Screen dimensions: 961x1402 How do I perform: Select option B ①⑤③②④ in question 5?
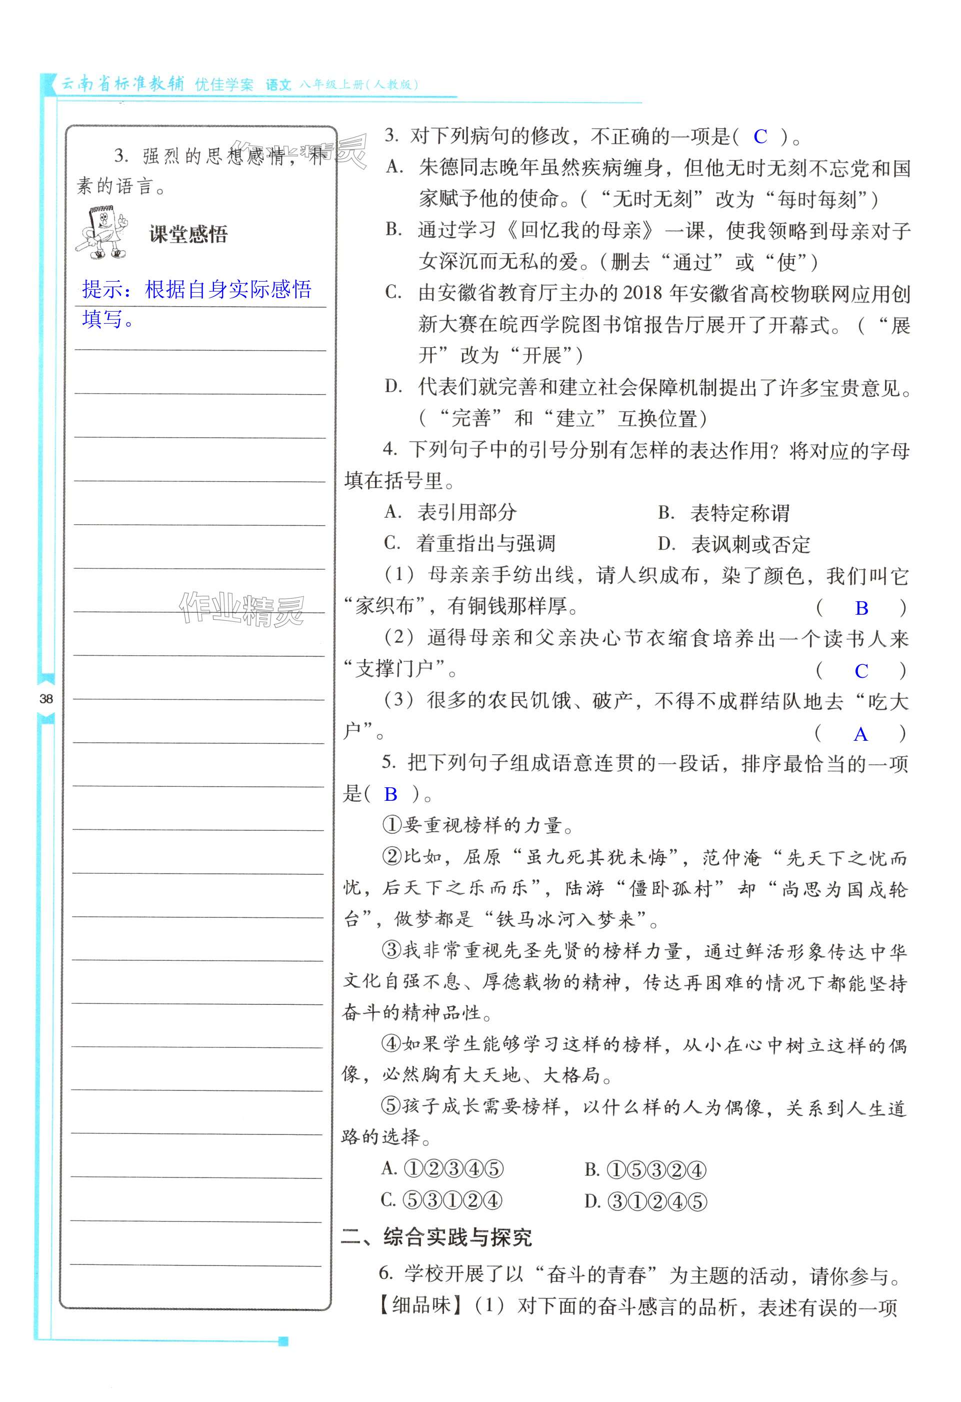[645, 1170]
